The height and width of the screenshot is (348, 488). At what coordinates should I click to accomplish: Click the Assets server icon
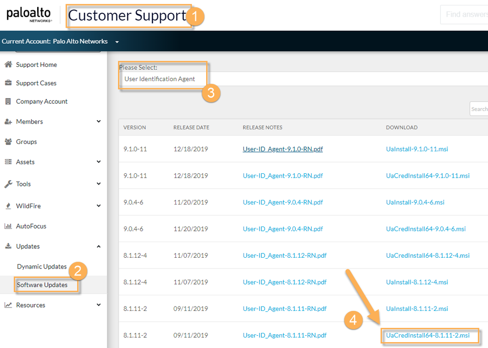coord(8,162)
